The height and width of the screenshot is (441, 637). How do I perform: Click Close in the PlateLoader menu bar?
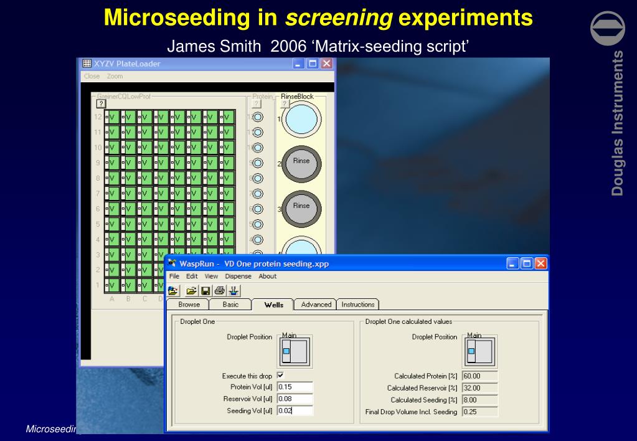tap(92, 76)
